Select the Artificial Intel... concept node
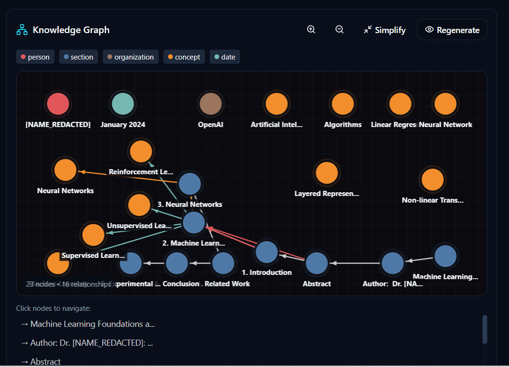Viewport: 509px width, 367px height. click(277, 103)
